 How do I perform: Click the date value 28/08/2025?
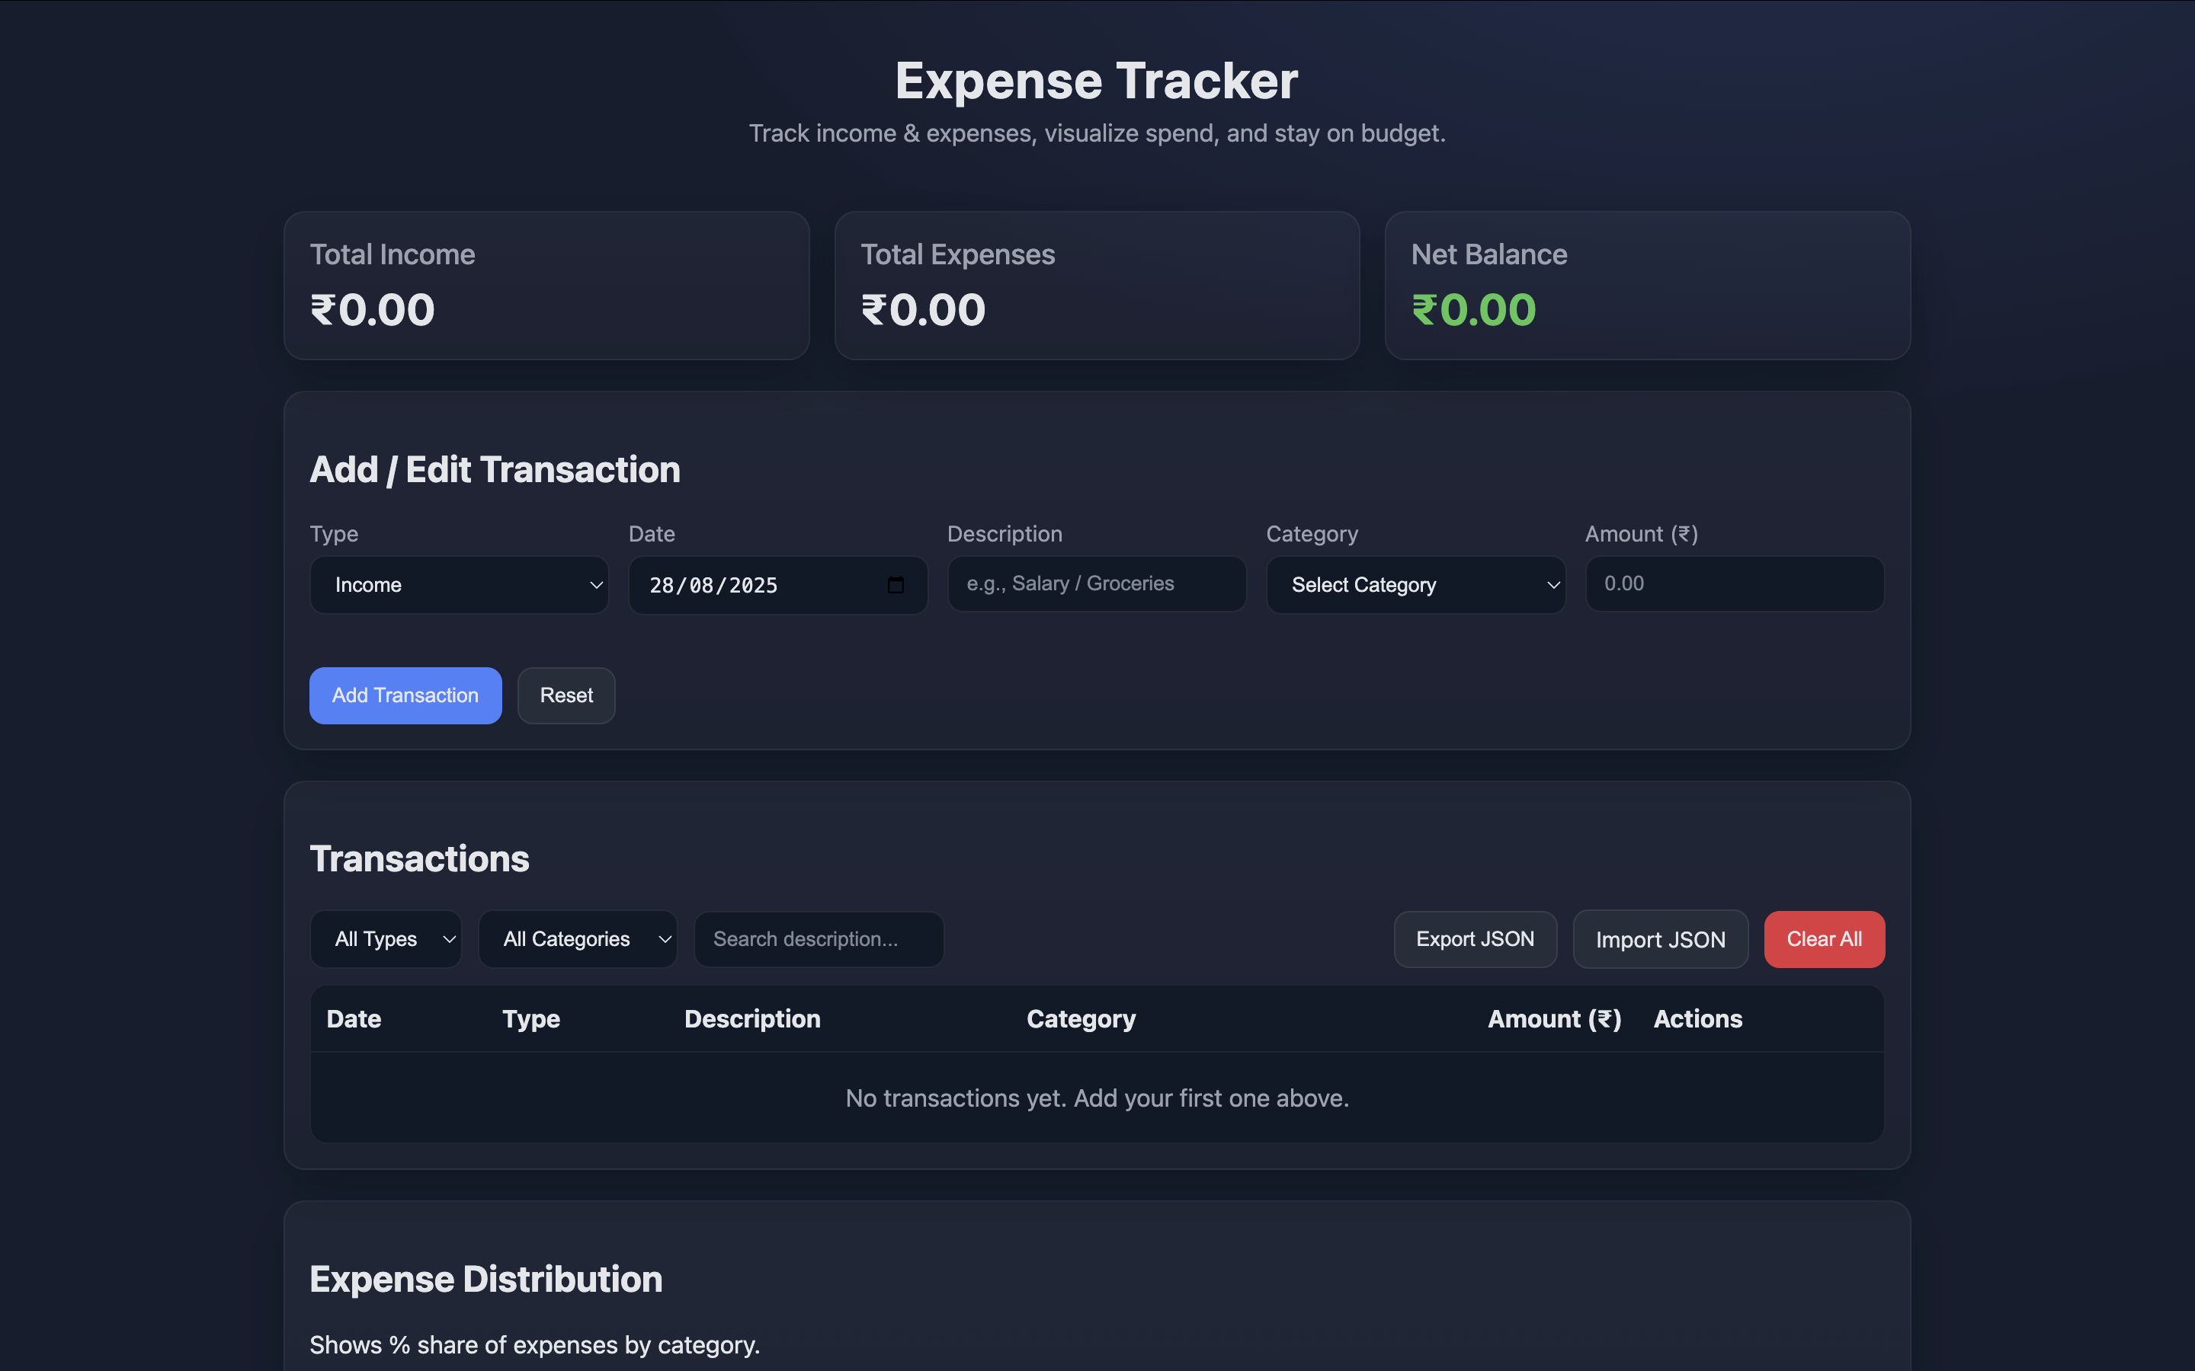point(713,586)
